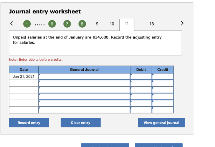
Task: Click the ellipsis between tabs 1 and 6
Action: [40, 25]
